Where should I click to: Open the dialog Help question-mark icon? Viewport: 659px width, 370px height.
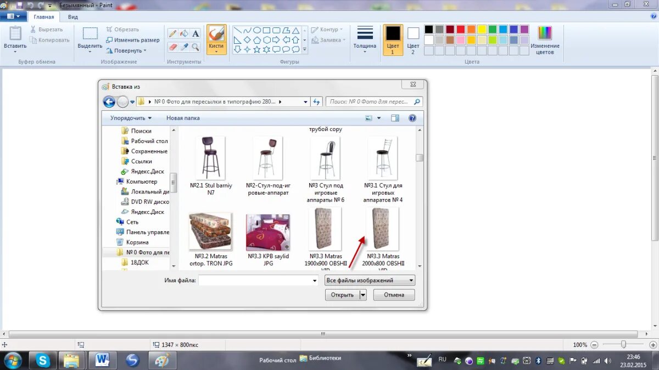pos(412,118)
